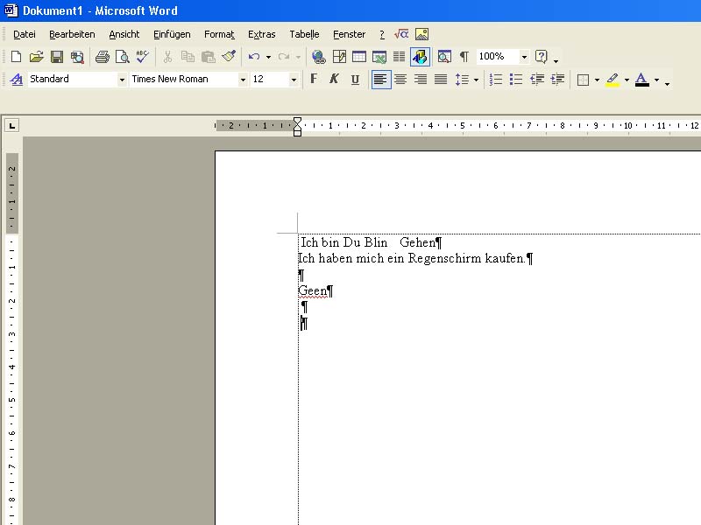Toggle the paragraph marks display
This screenshot has width=701, height=525.
coord(464,57)
